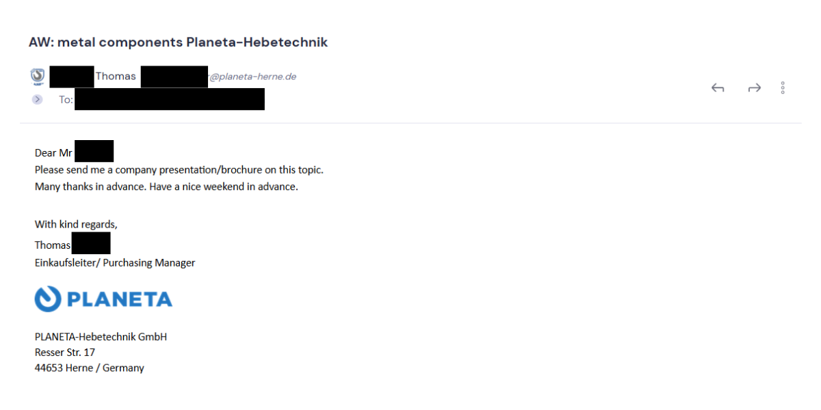Click the Resser Str. 17 address line

(65, 353)
